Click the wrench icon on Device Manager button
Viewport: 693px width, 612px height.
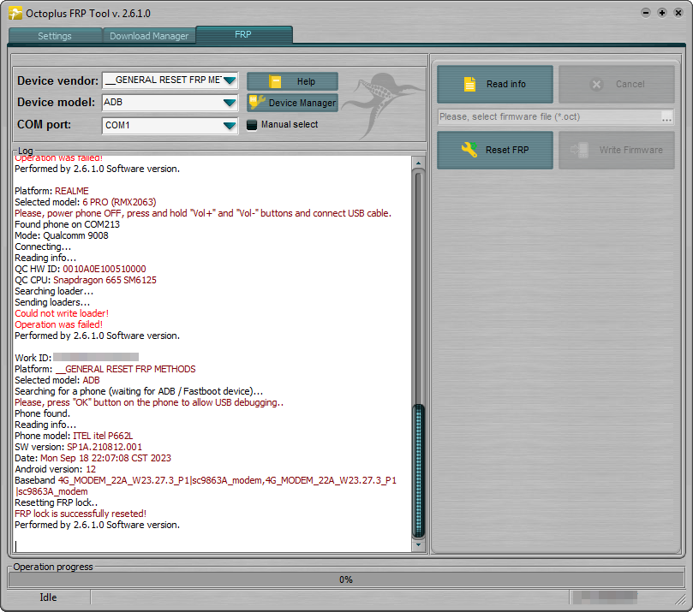tap(257, 103)
